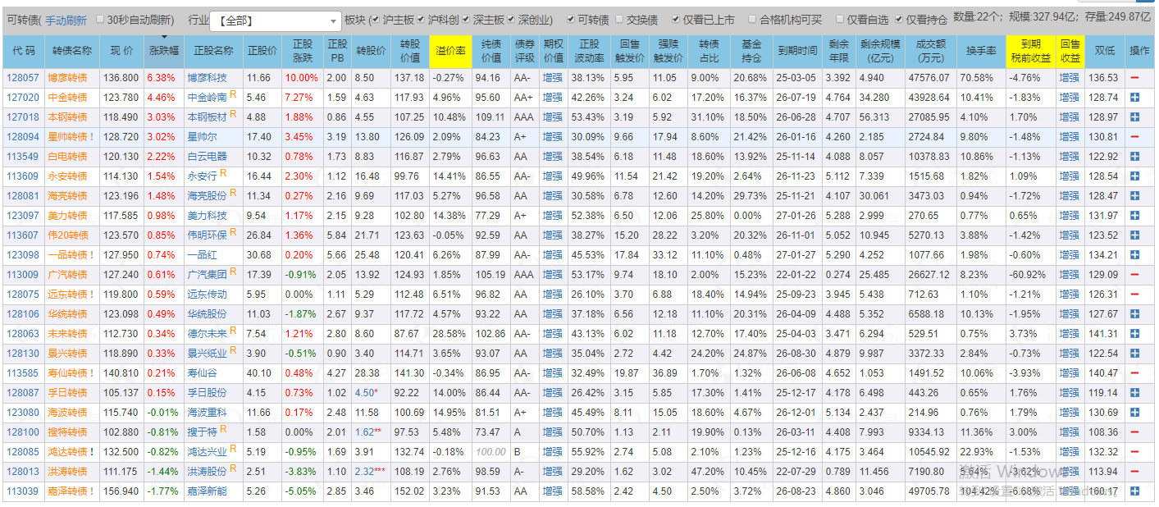Add 海亮转债 with its plus icon

click(x=1135, y=196)
